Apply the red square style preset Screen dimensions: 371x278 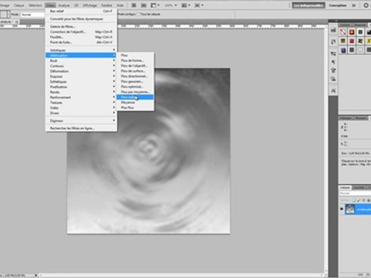(x=352, y=41)
